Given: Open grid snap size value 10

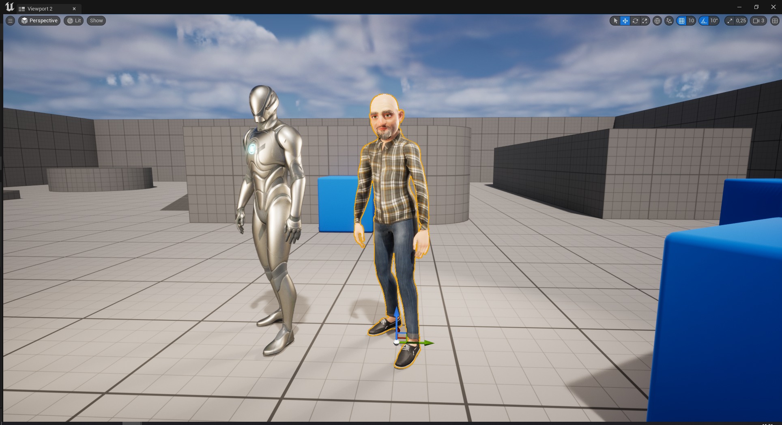Looking at the screenshot, I should 691,21.
